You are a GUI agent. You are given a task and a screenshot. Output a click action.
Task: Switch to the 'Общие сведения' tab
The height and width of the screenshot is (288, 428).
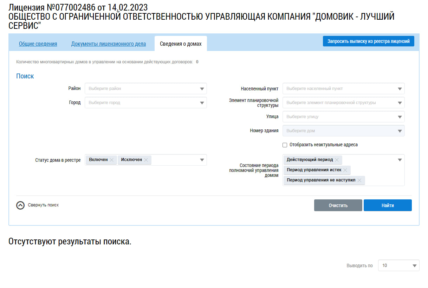point(38,44)
